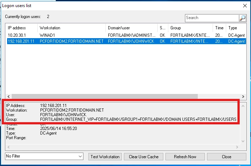The height and width of the screenshot is (166, 251).
Task: Click FORTILABMX\JOHNWICK cell in the table
Action: tap(131, 41)
